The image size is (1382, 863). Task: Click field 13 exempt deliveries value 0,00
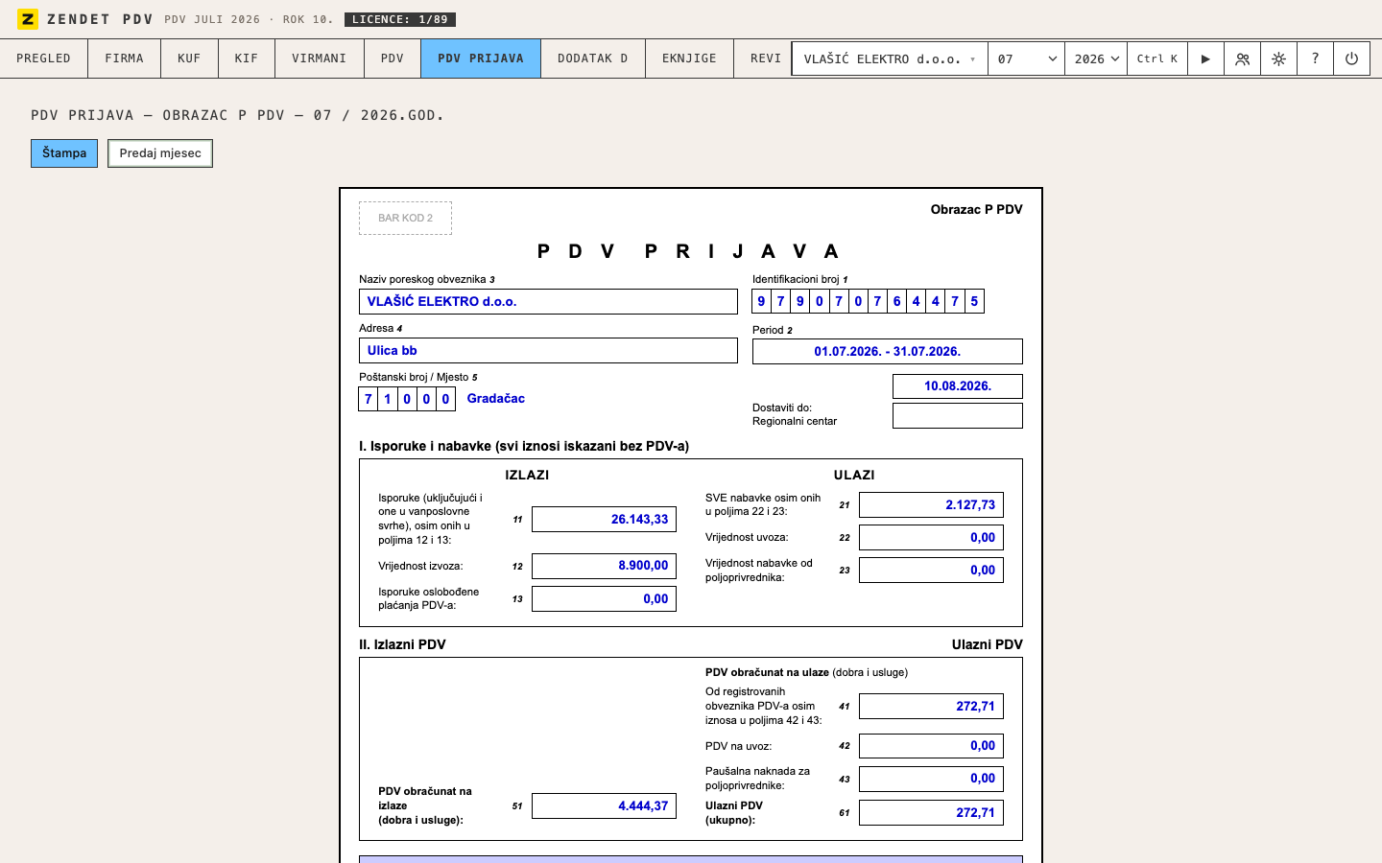tap(605, 598)
